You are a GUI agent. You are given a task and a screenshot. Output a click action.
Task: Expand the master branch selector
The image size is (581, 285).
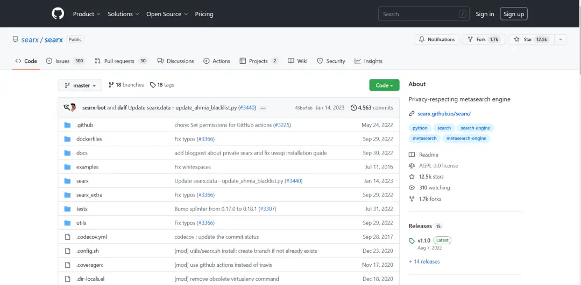(x=80, y=85)
